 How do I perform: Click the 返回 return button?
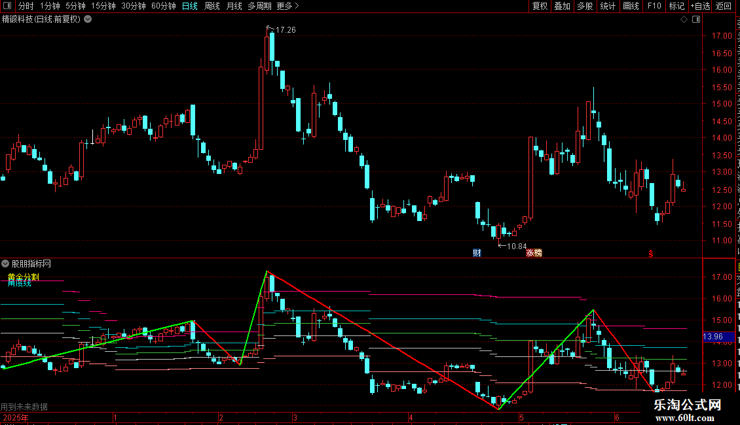point(724,6)
